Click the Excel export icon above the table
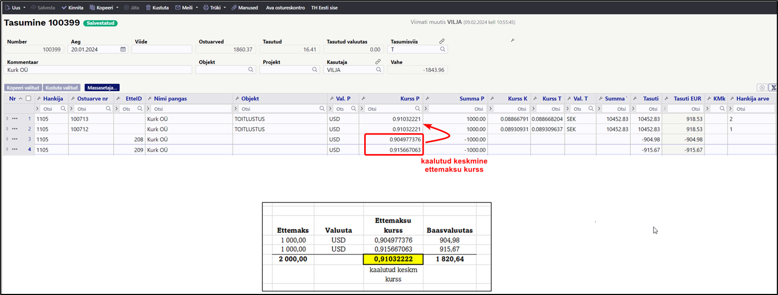The image size is (778, 295). [772, 88]
